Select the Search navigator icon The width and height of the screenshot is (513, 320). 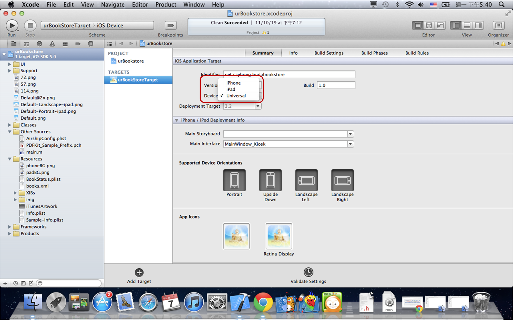[39, 44]
